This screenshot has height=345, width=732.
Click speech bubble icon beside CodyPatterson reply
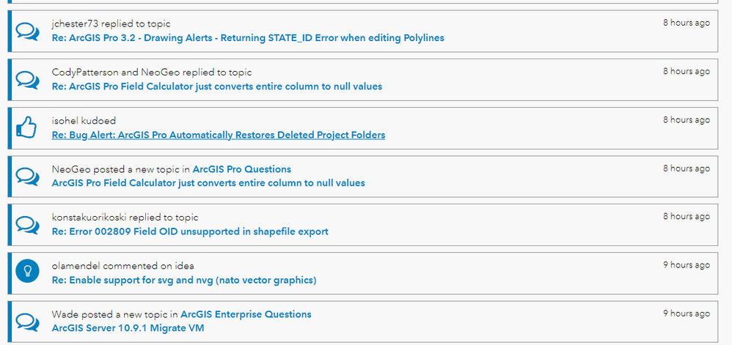click(x=27, y=79)
